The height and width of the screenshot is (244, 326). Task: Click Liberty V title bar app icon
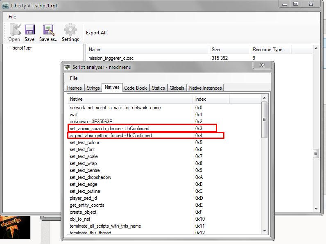[x=6, y=6]
